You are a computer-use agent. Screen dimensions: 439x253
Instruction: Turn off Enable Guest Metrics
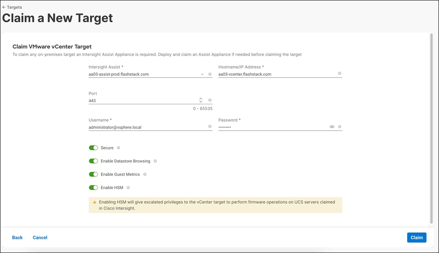(x=93, y=174)
